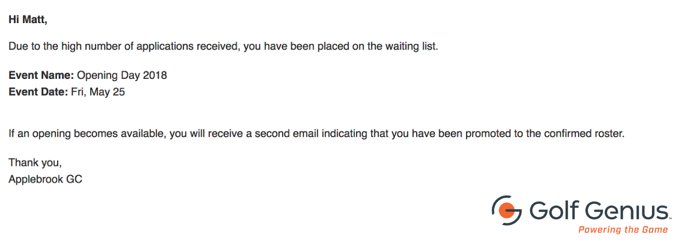676x242 pixels.
Task: Select the 'Hi Matt,' greeting
Action: pyautogui.click(x=28, y=20)
